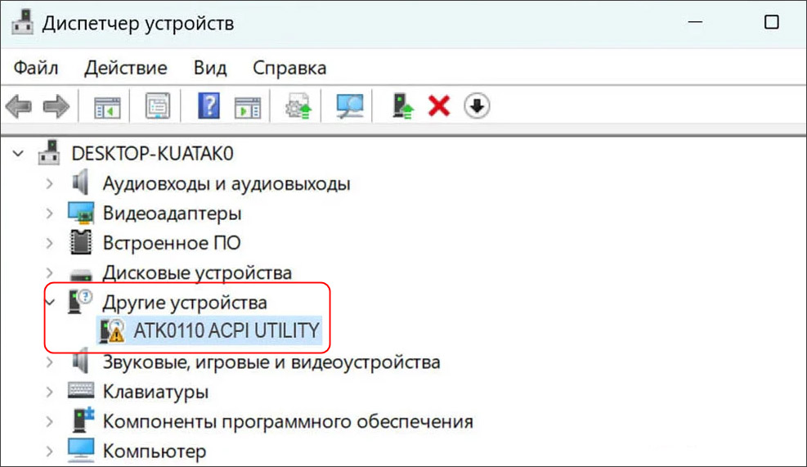Toggle the console tree pane icon
807x467 pixels.
pyautogui.click(x=107, y=107)
